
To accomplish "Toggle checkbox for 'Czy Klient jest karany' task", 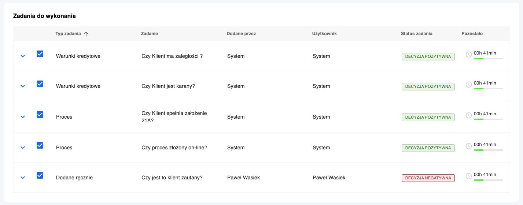I will 40,84.
